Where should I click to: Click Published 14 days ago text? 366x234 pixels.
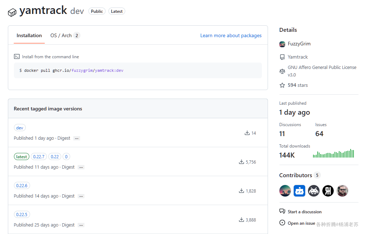click(x=36, y=196)
